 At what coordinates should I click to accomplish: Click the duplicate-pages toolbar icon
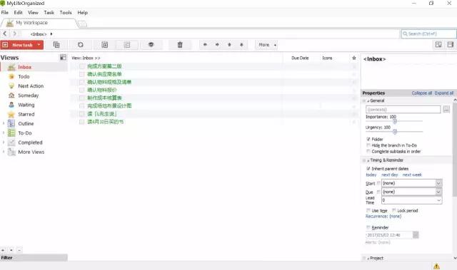click(x=56, y=45)
